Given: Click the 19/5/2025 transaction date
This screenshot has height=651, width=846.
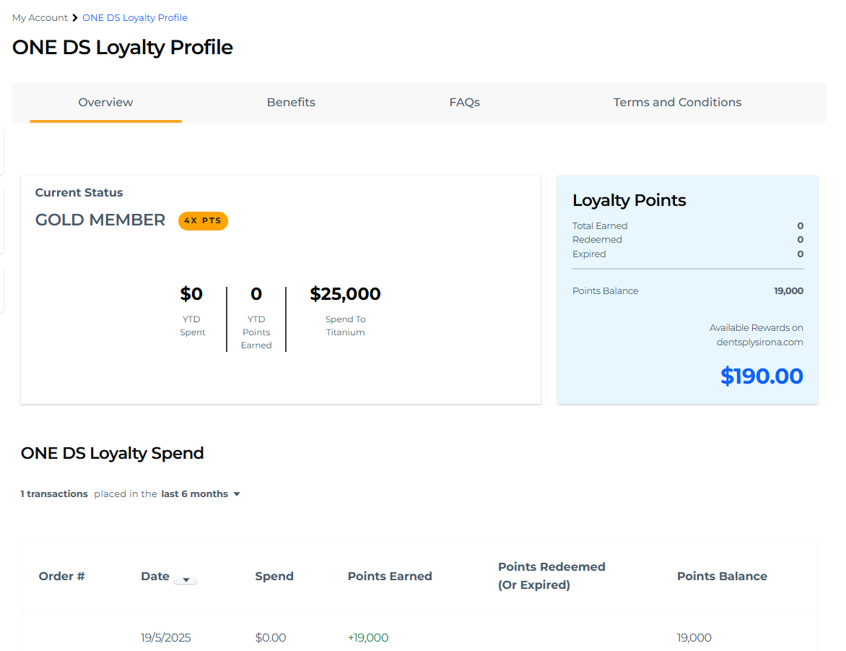Looking at the screenshot, I should tap(166, 637).
